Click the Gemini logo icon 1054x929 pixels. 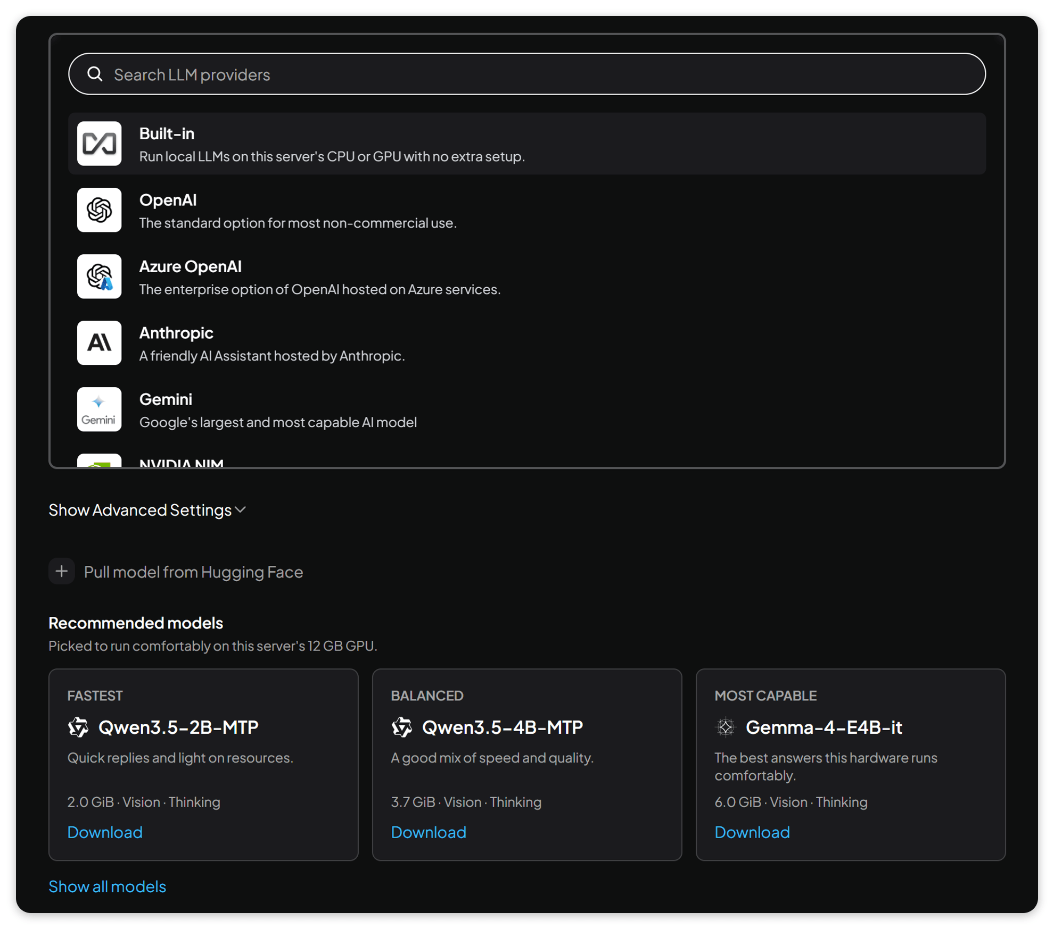coord(99,409)
